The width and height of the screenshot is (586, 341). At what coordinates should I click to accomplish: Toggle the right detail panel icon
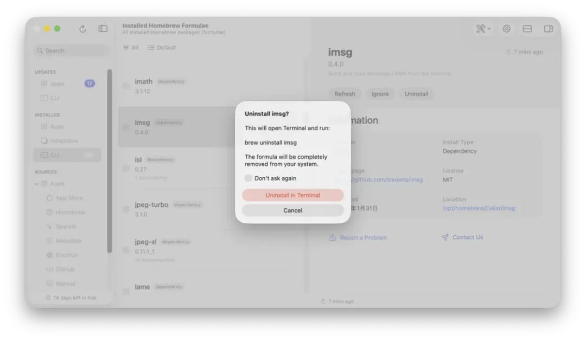click(548, 29)
